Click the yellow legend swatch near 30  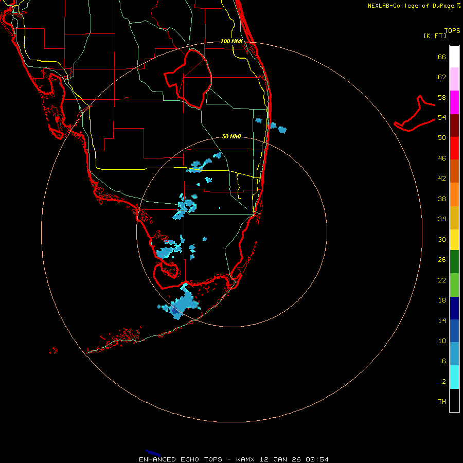454,240
